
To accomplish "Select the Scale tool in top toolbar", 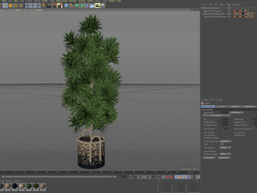I will coord(10,5).
